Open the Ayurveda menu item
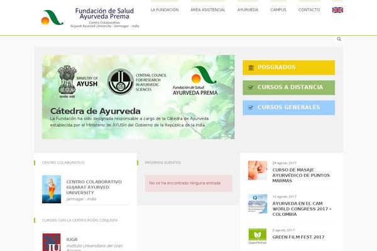The height and width of the screenshot is (251, 377). click(248, 10)
